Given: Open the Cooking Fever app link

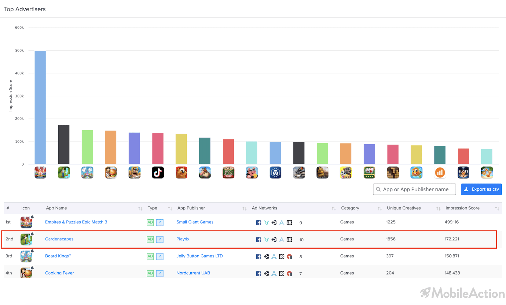Looking at the screenshot, I should (x=60, y=273).
